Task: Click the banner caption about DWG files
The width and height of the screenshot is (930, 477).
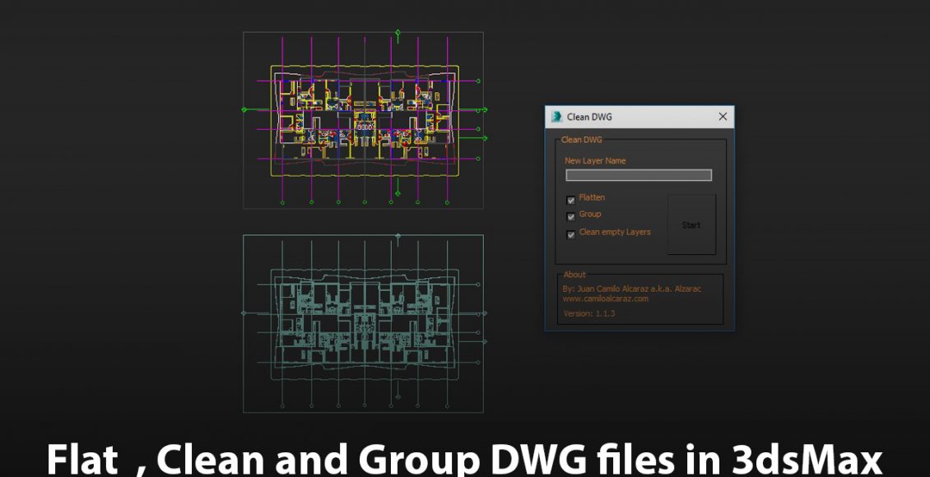Action: tap(464, 459)
